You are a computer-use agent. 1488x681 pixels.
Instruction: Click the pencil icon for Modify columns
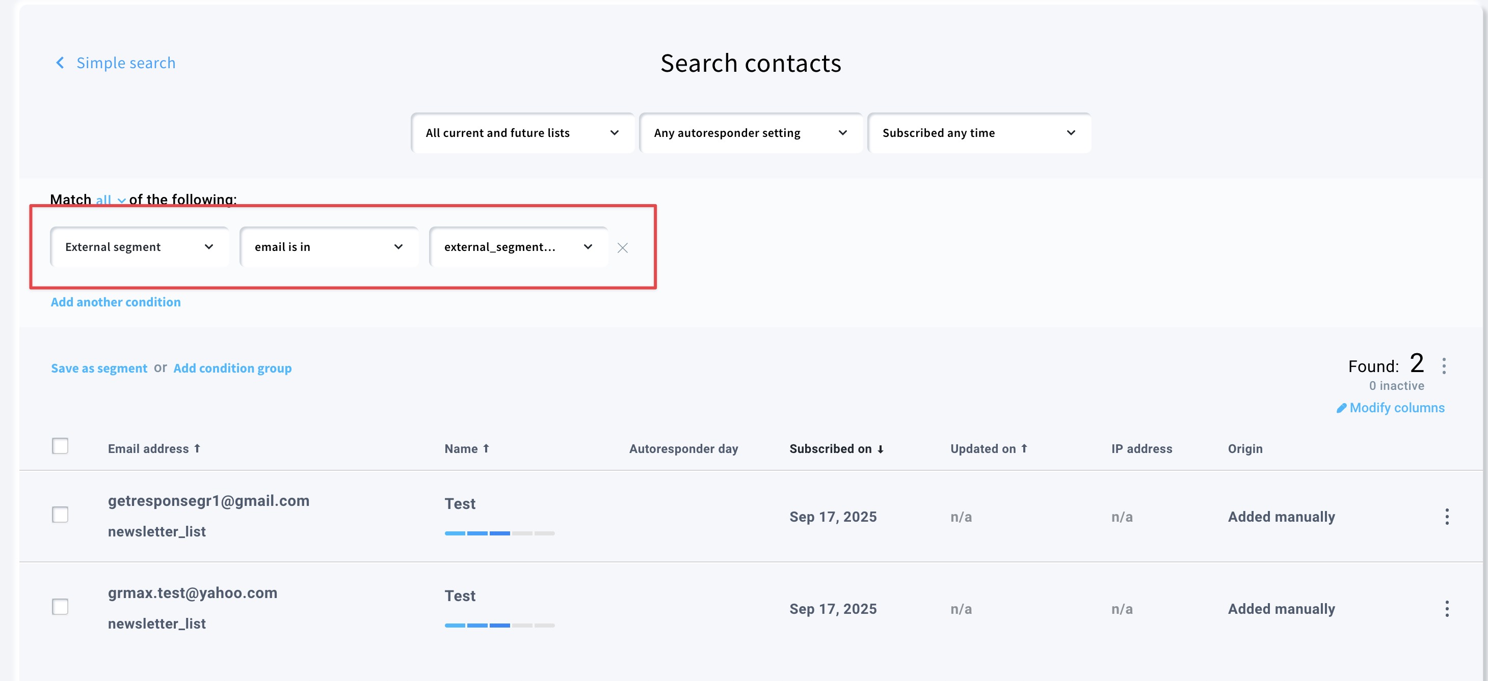1341,408
